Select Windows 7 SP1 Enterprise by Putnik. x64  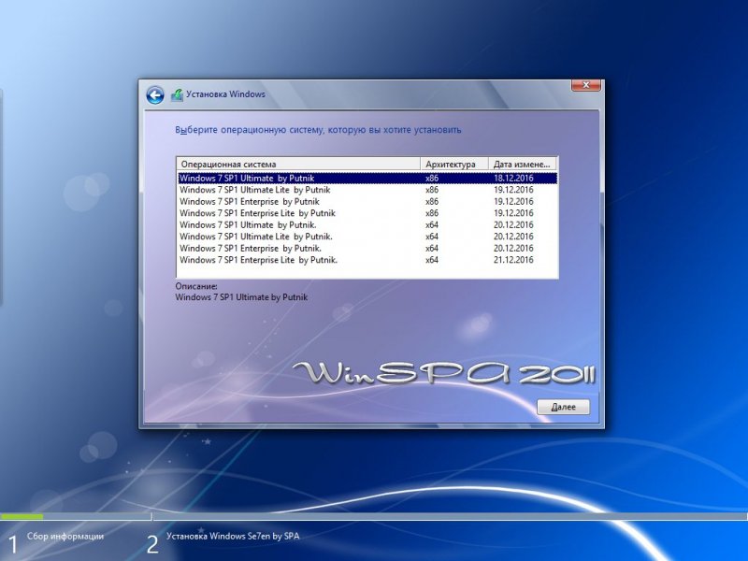pos(367,248)
